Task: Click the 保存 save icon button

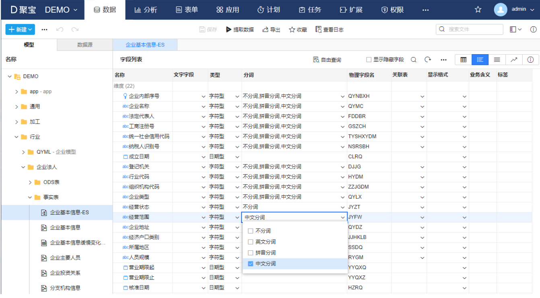Action: (208, 29)
